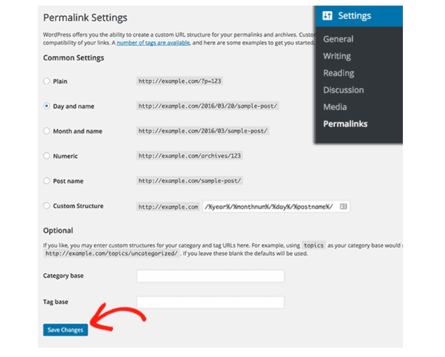Navigate to Discussion settings

[x=343, y=90]
